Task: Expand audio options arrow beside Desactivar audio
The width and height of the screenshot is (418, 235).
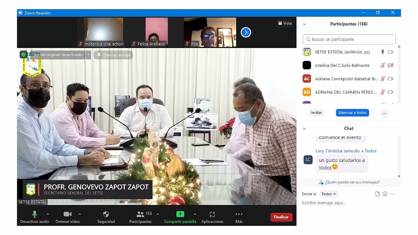Action: pos(47,214)
